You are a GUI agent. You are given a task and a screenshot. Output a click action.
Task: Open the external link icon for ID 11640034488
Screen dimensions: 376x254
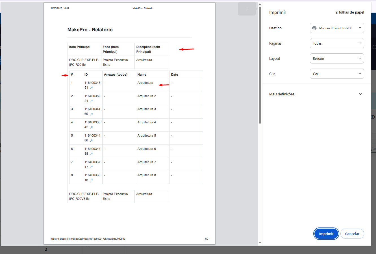click(91, 154)
